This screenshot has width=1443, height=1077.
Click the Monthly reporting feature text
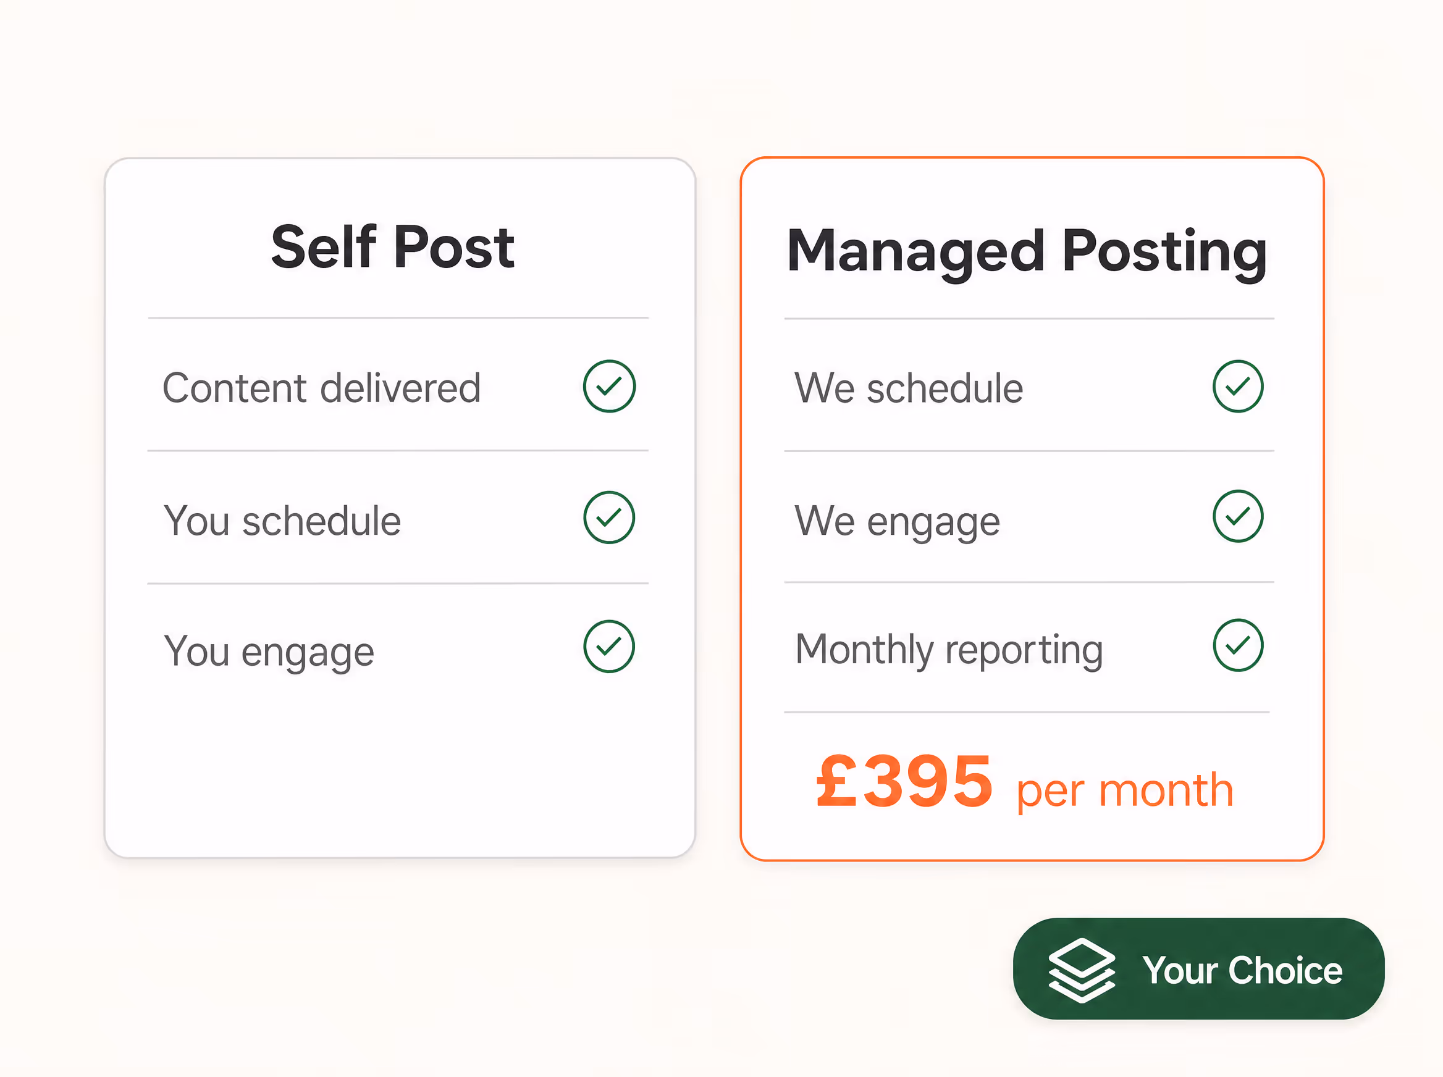point(949,651)
